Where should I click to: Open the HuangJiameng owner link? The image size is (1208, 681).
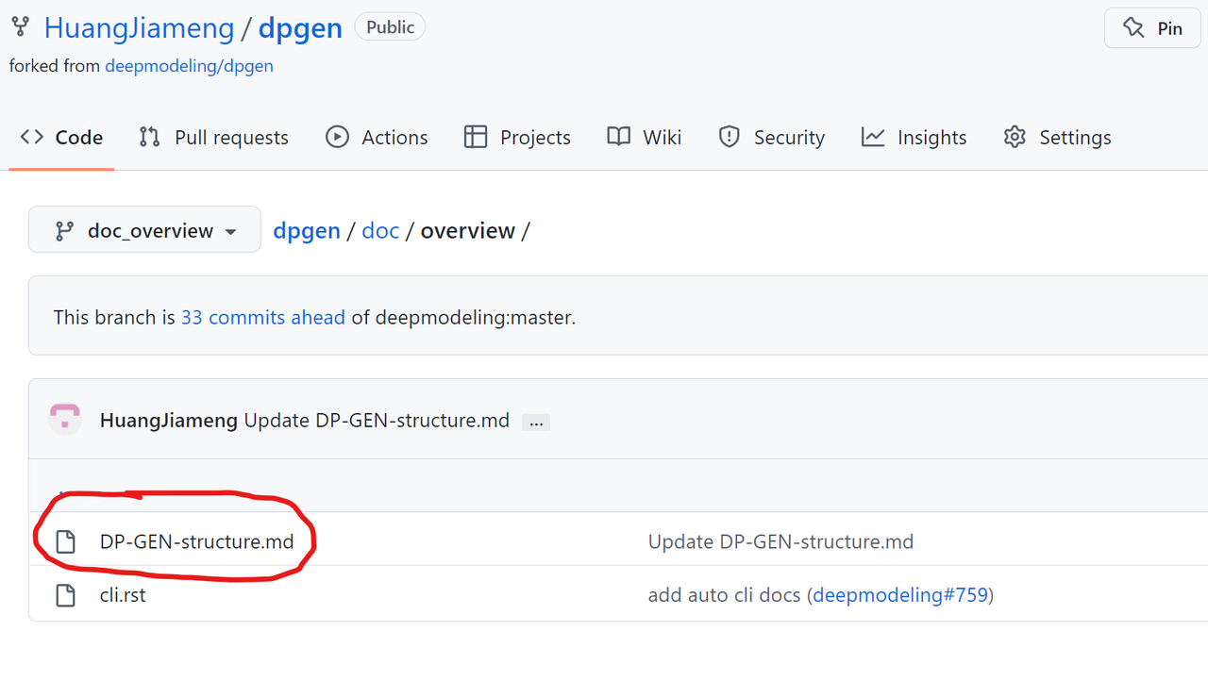click(139, 27)
